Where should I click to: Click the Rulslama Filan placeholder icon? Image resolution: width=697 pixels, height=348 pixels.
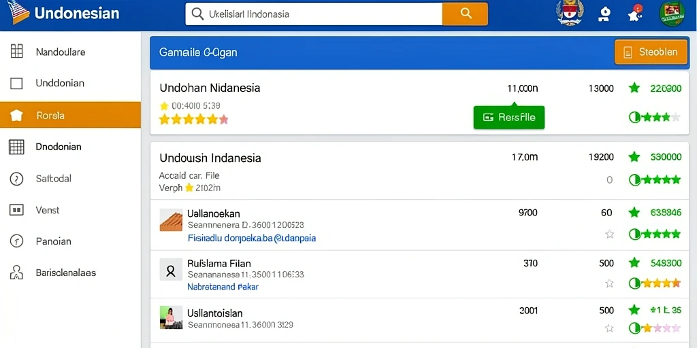point(171,269)
